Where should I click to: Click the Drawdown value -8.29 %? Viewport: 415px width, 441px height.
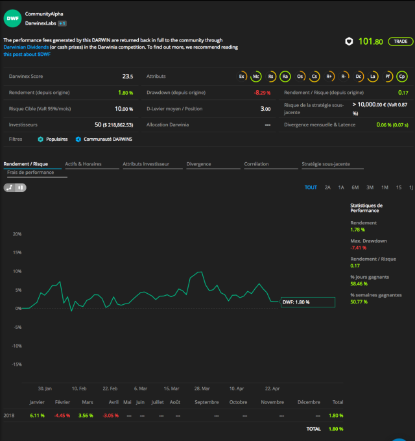[x=262, y=93]
